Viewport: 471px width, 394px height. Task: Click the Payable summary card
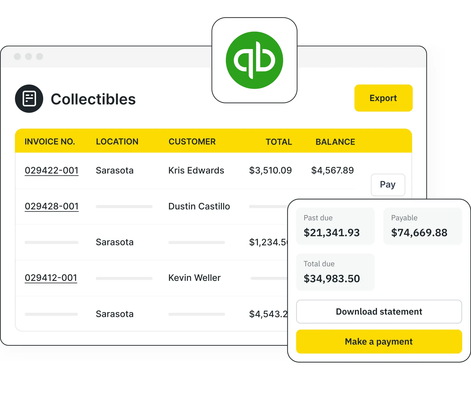(423, 226)
